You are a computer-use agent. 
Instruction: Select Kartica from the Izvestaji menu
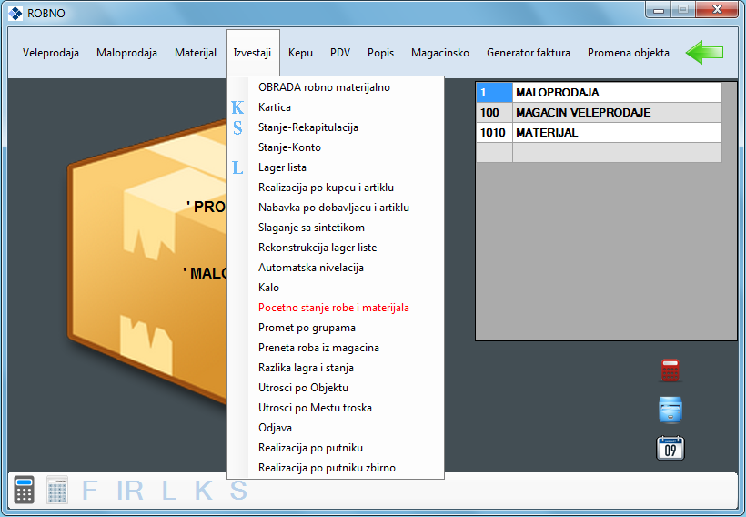point(275,107)
